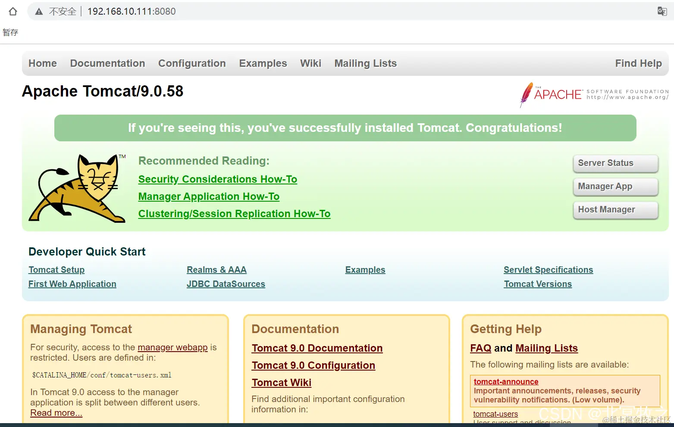Open the Tomcat Wiki link
The image size is (674, 427).
(x=282, y=383)
